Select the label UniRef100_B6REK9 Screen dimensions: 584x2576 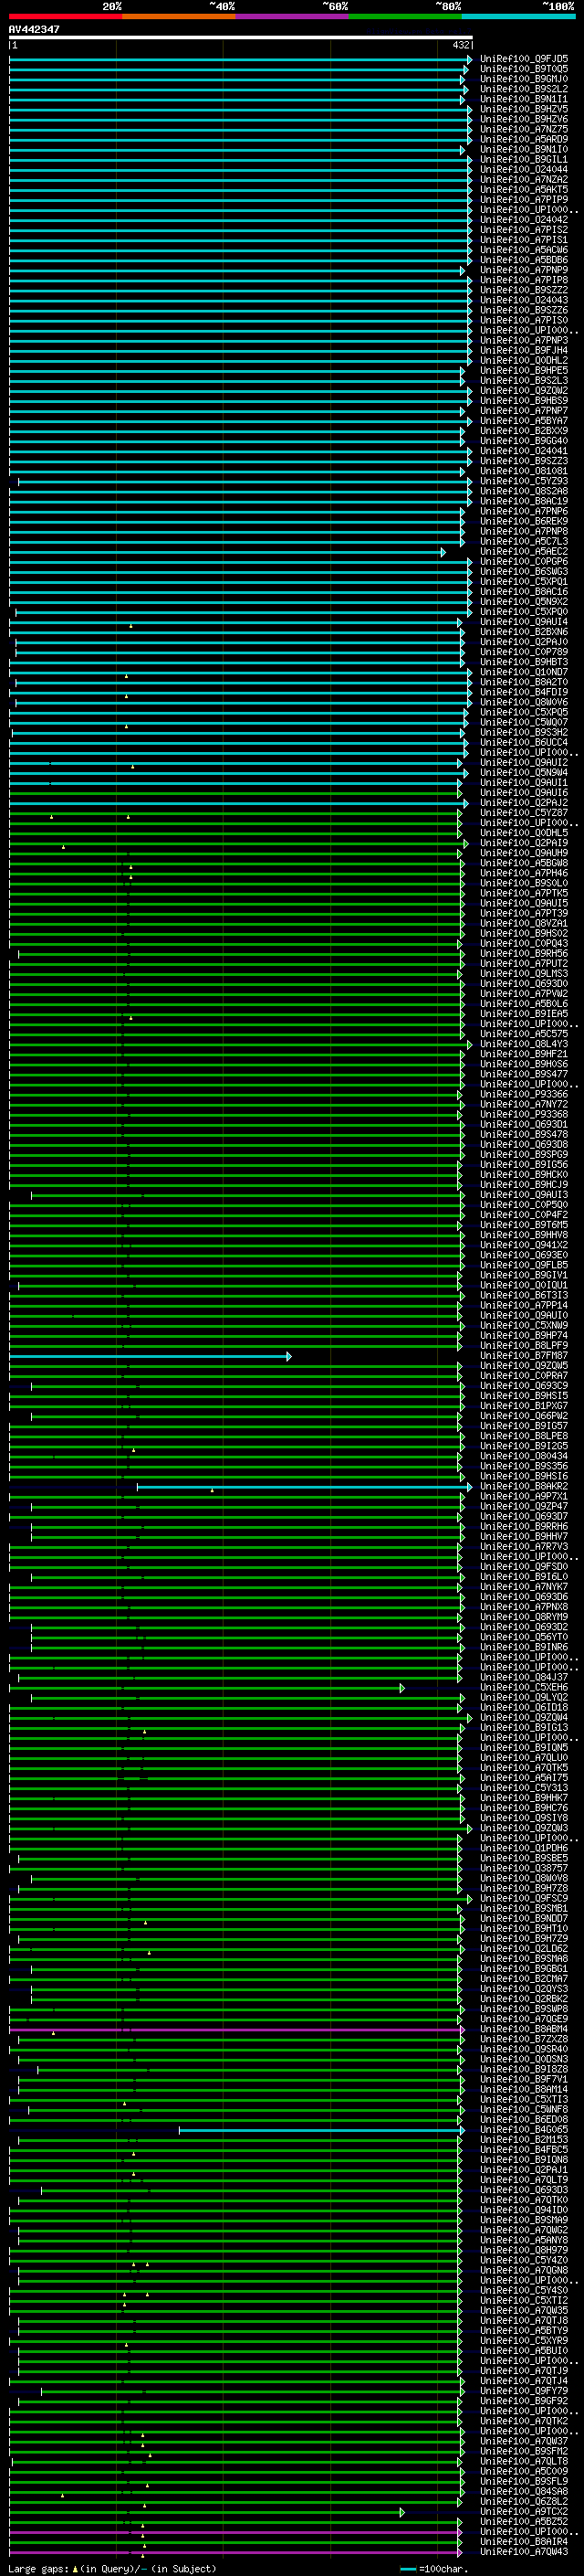(524, 521)
